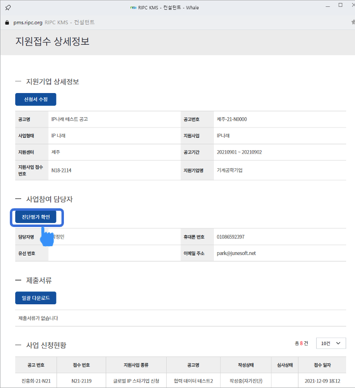Open the 10건 page size dropdown

tap(330, 343)
